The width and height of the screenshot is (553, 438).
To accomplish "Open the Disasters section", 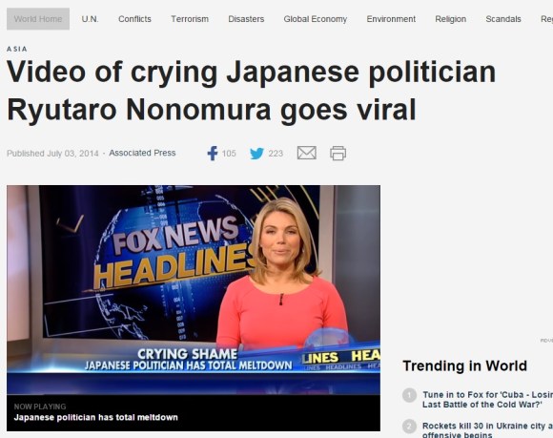I will point(246,19).
